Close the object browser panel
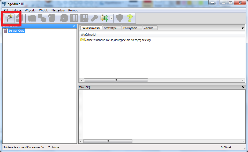The image size is (248, 152). click(74, 26)
